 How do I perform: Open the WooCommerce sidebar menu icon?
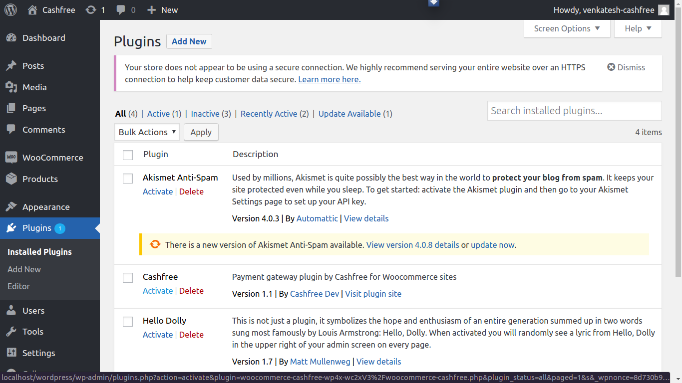coord(11,158)
